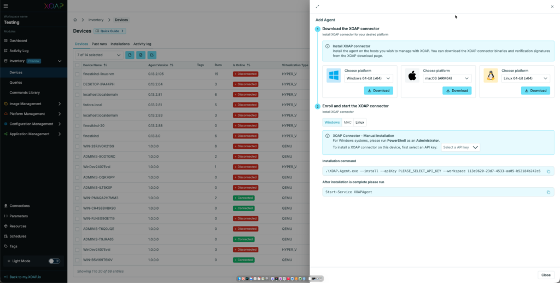Download the macOS (ARM64) connector
The height and width of the screenshot is (283, 560).
(457, 90)
